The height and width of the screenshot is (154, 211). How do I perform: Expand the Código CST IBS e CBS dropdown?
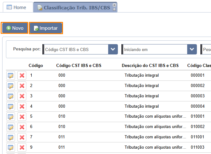pos(113,49)
